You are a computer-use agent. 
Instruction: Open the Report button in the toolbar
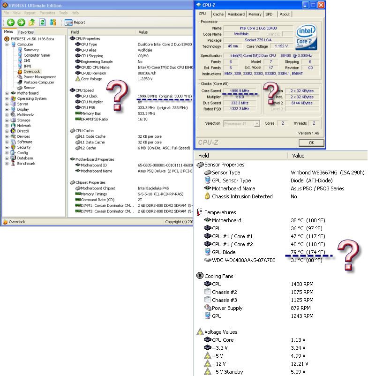[75, 23]
